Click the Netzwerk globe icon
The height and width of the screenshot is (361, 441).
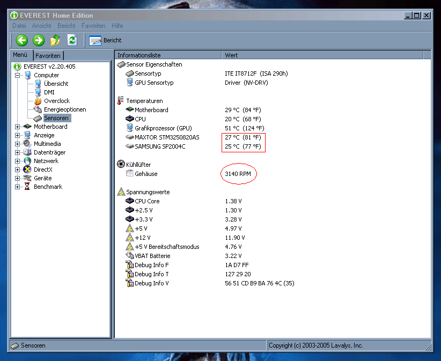pyautogui.click(x=27, y=161)
